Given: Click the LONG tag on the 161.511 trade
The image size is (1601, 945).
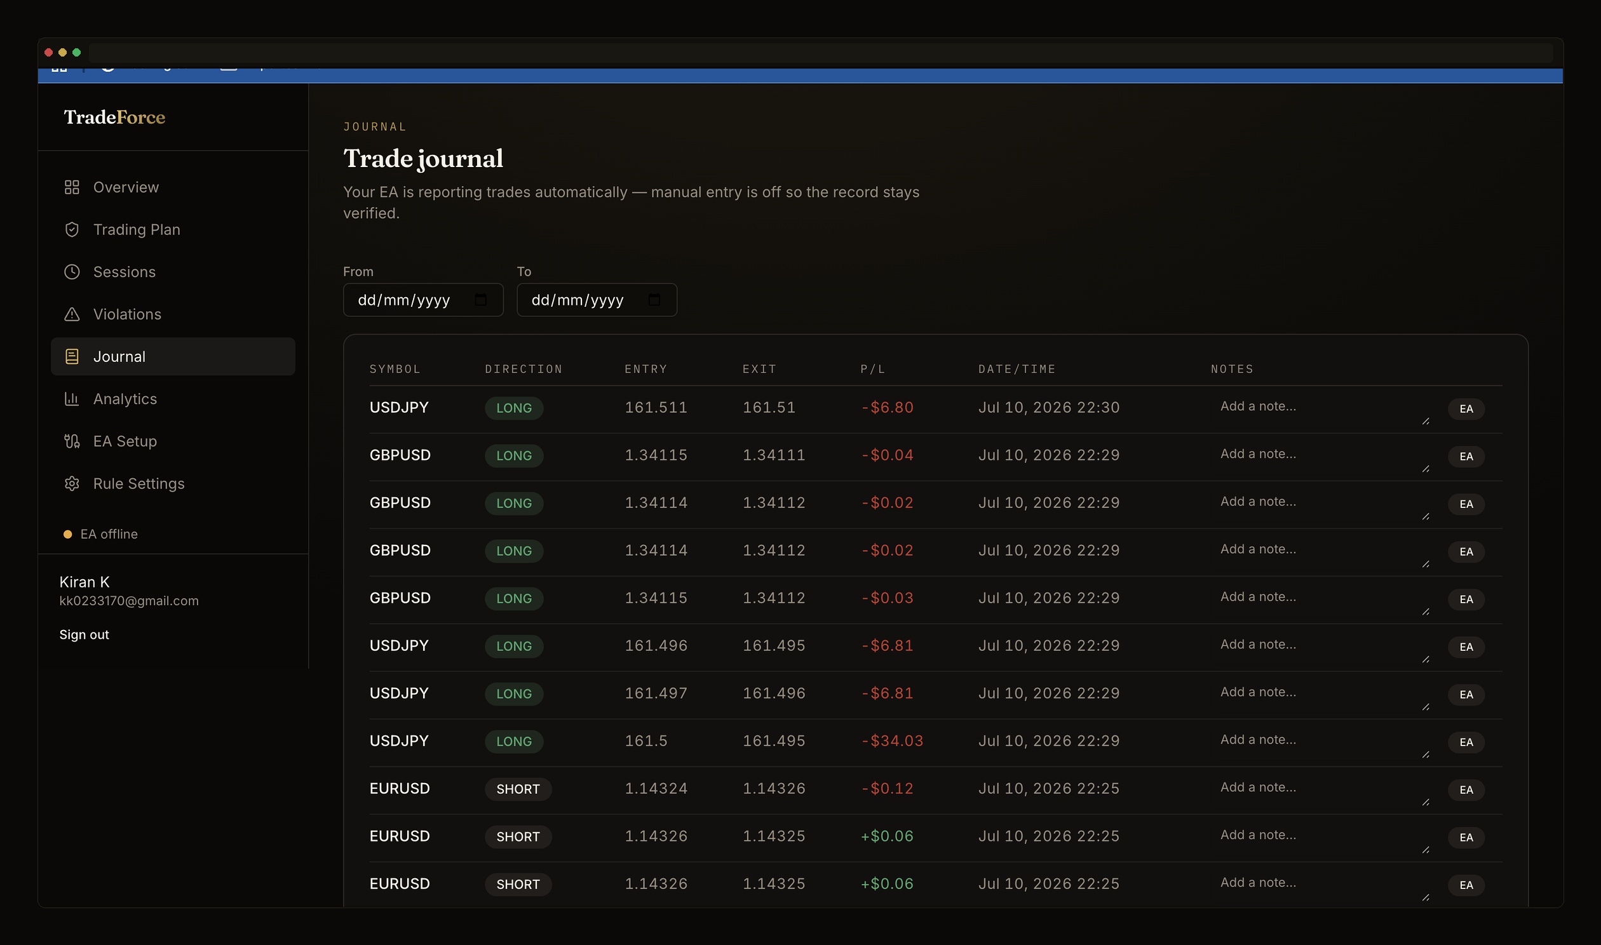Looking at the screenshot, I should coord(514,408).
